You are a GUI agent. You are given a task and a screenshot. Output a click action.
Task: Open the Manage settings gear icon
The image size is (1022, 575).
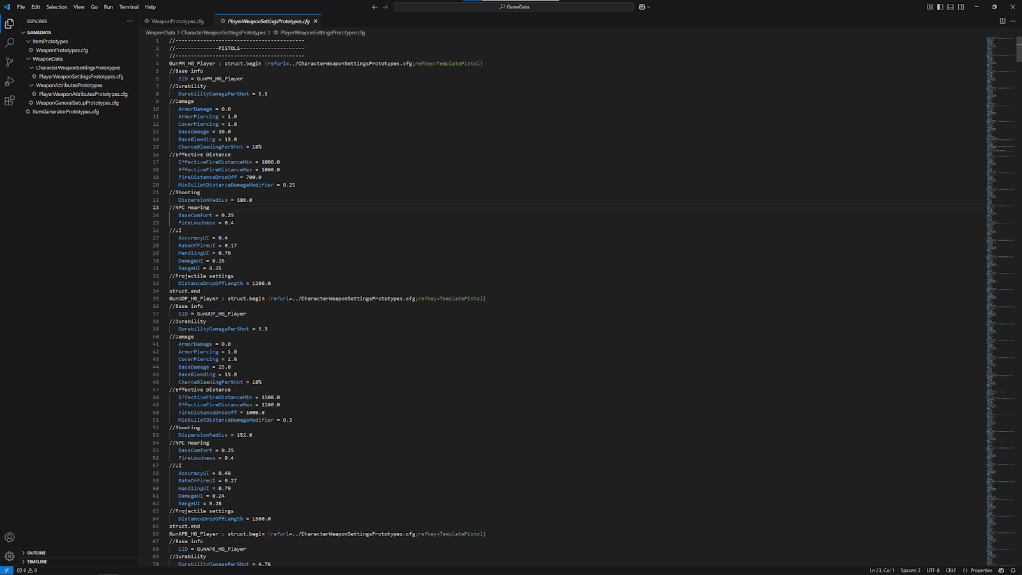(10, 556)
